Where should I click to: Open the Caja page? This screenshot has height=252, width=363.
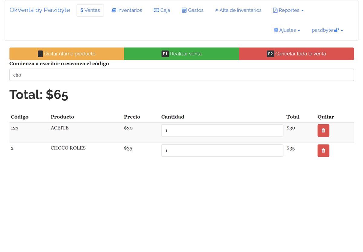point(162,10)
